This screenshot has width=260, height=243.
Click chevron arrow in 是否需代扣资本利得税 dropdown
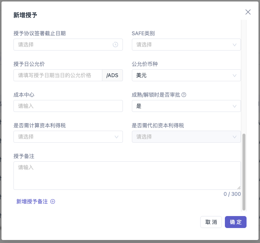(235, 137)
